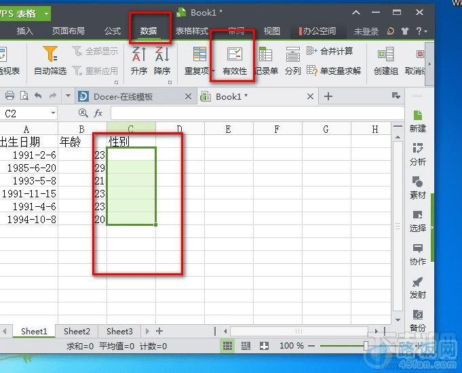
Task: Open the quick access toolbar dropdown arrow
Action: (x=68, y=96)
